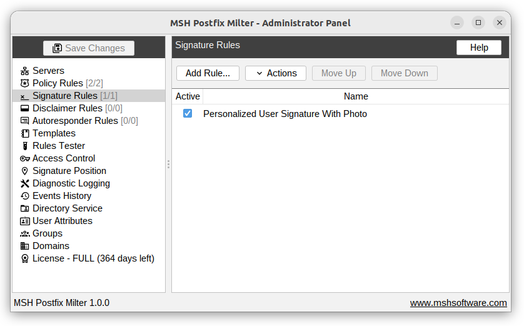The height and width of the screenshot is (326, 524).
Task: Click the Access Control key icon
Action: pos(25,158)
